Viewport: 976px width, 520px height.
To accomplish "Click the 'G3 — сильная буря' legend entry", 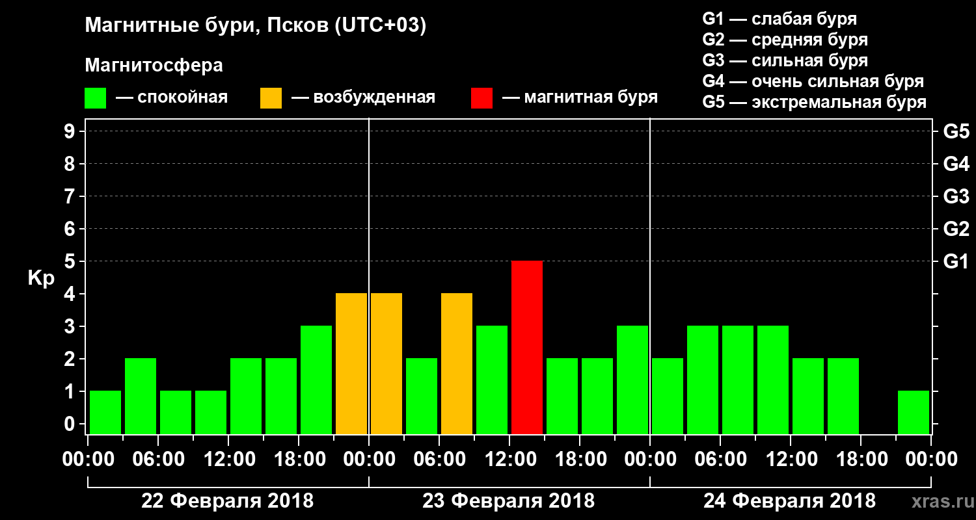I will (785, 60).
